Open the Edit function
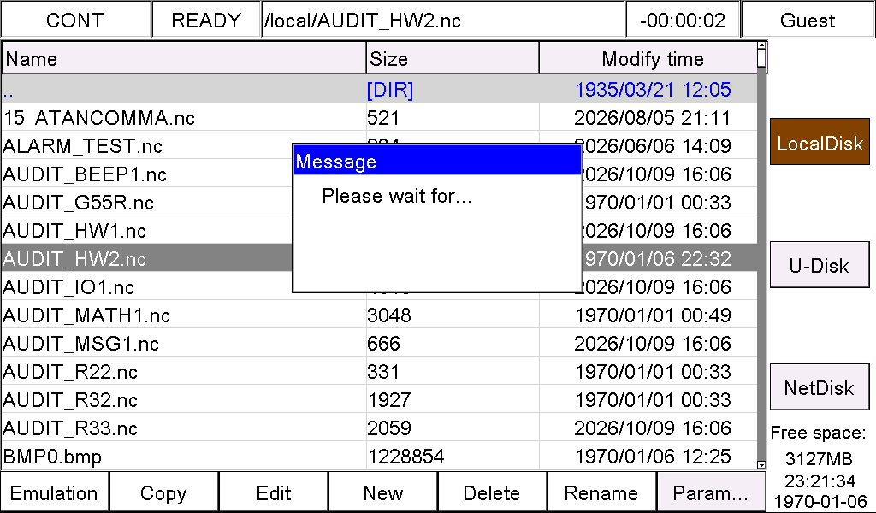The width and height of the screenshot is (876, 513). pos(273,492)
